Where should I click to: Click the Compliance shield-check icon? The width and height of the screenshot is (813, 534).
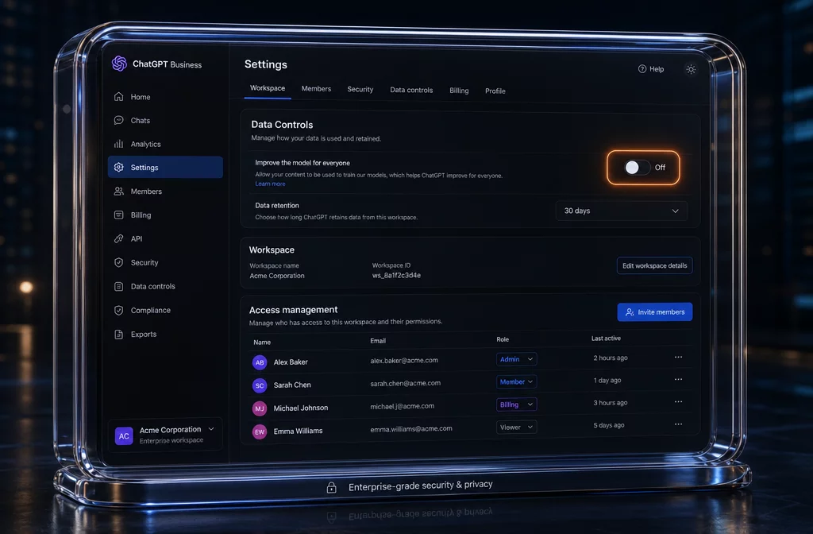pos(119,311)
